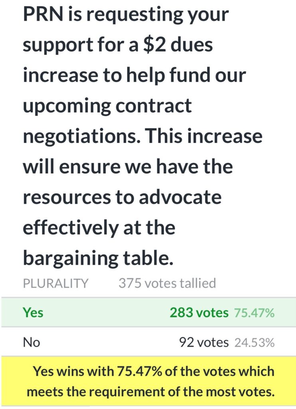
Task: Select the "No" option label
Action: (x=32, y=342)
